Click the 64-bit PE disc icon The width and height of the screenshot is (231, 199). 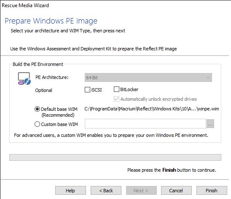24,79
